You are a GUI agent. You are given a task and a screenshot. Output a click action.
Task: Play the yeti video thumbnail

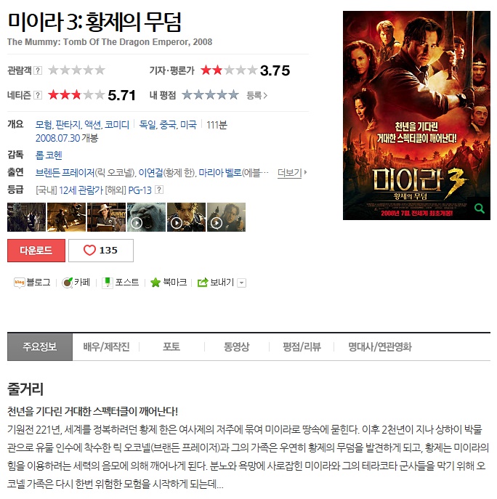click(147, 217)
